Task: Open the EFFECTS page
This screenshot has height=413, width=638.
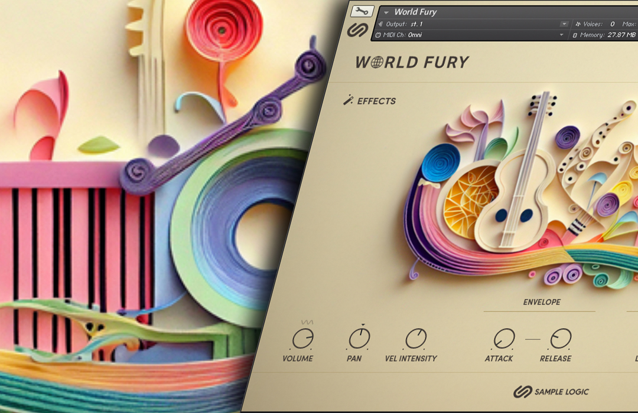Action: (x=376, y=101)
